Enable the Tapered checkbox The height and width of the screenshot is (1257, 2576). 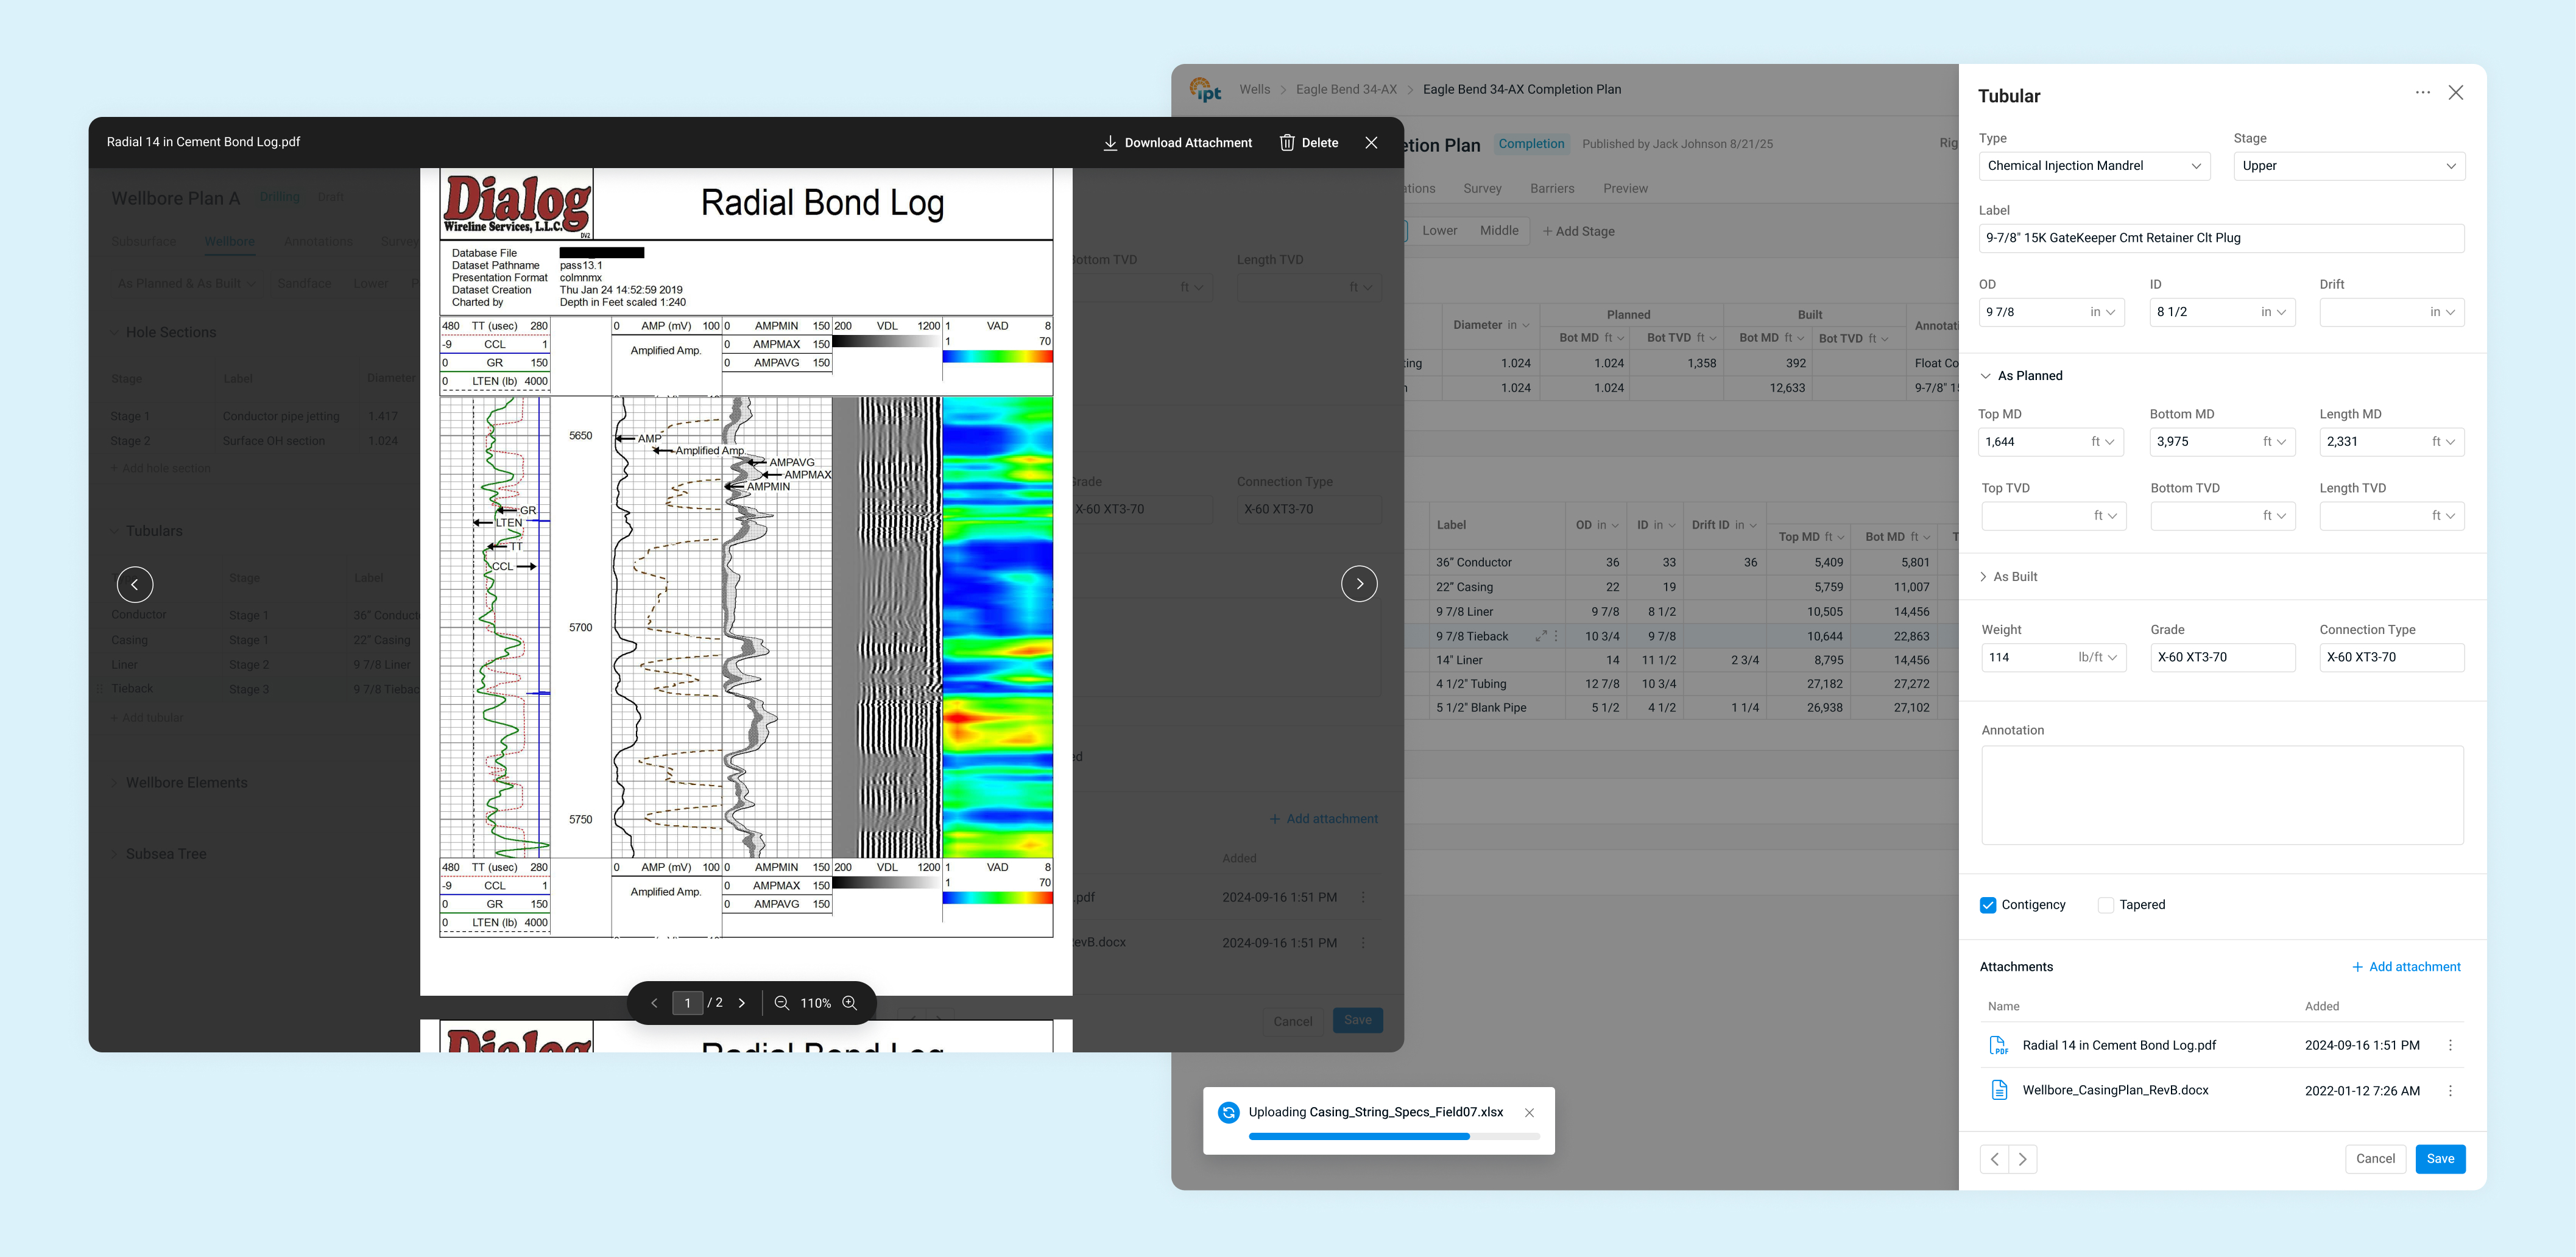pos(2106,905)
